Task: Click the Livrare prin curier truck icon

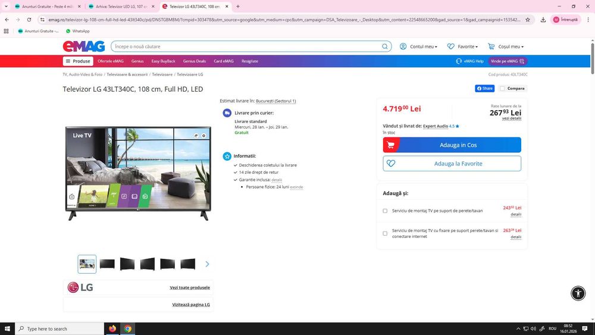Action: coord(227,112)
